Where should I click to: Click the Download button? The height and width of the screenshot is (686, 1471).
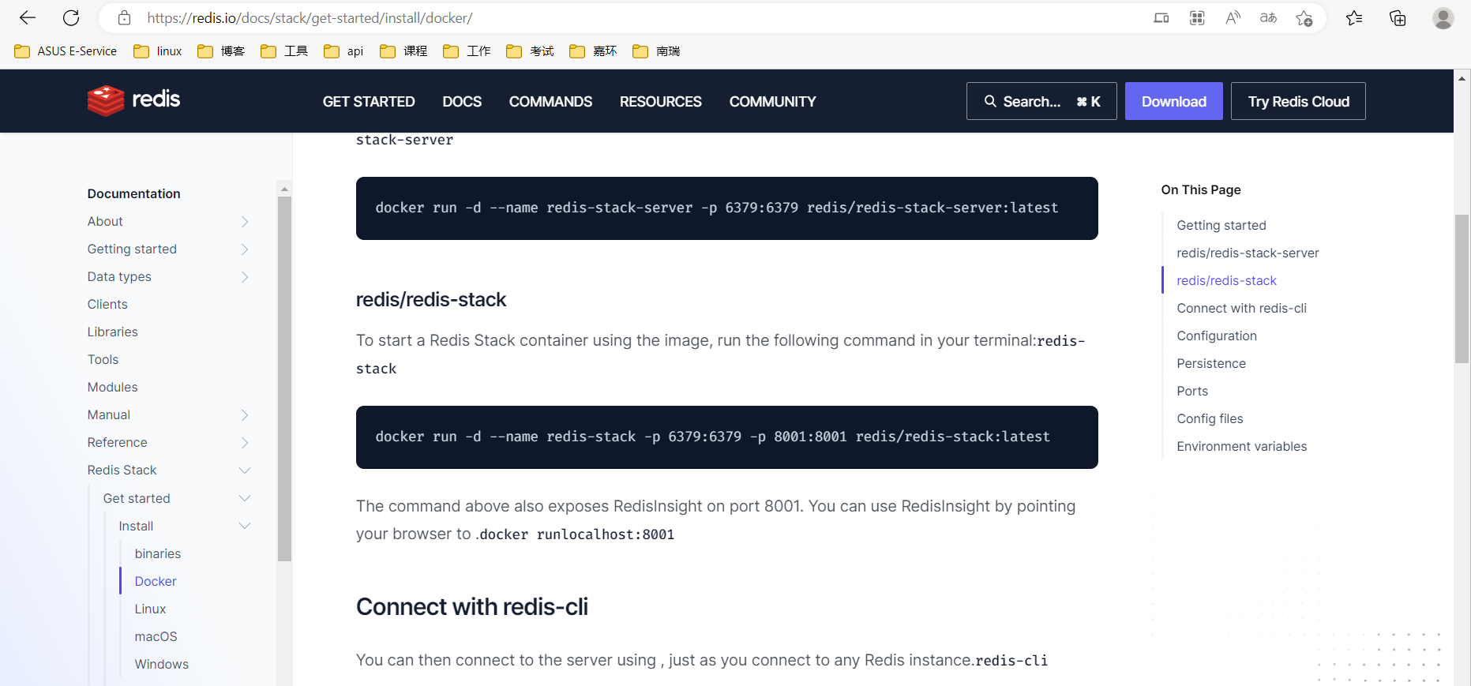(1173, 101)
